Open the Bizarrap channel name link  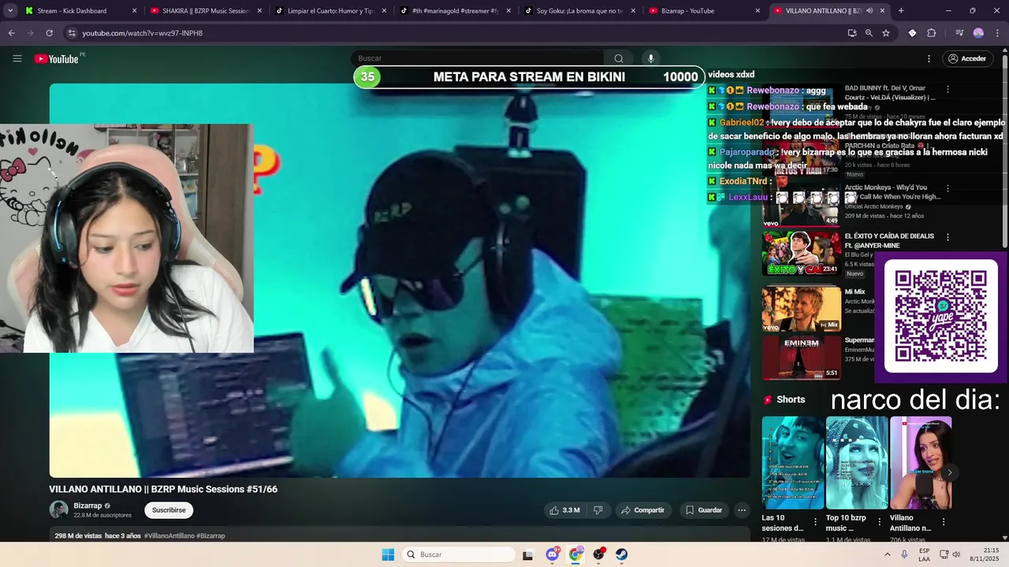pos(87,506)
